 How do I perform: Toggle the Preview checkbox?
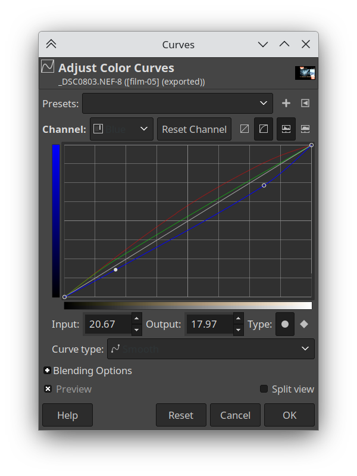(48, 389)
